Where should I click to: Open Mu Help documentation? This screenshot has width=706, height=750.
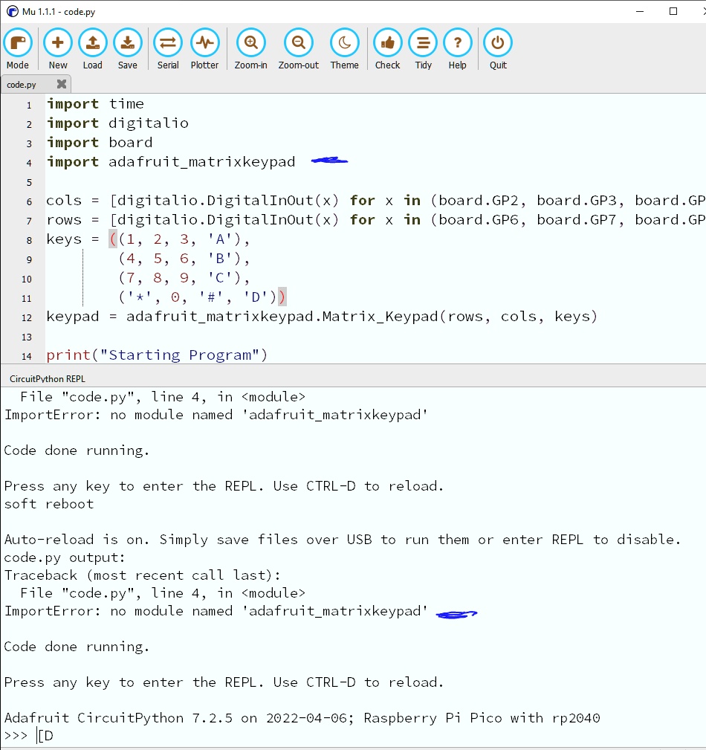point(458,42)
